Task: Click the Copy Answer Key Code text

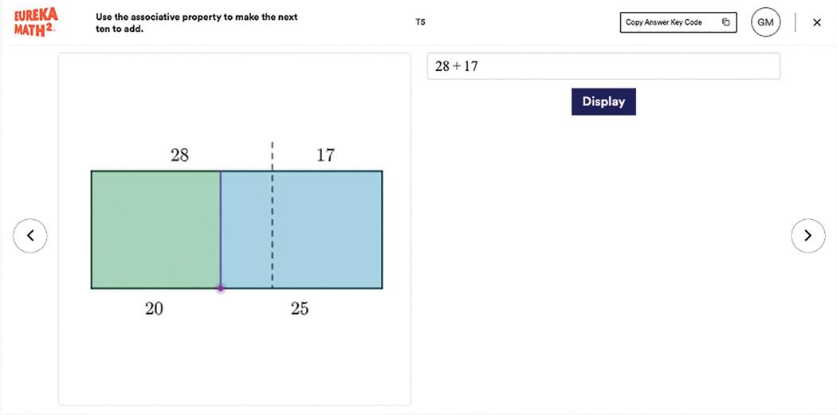Action: pos(663,22)
